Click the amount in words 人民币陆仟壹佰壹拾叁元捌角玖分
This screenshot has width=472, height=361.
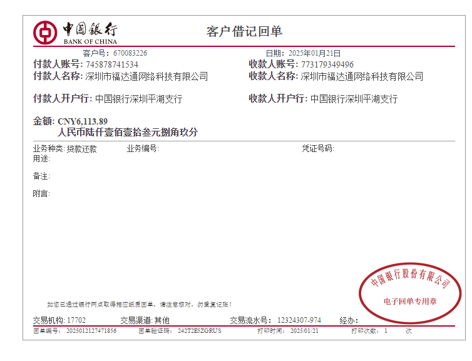128,133
